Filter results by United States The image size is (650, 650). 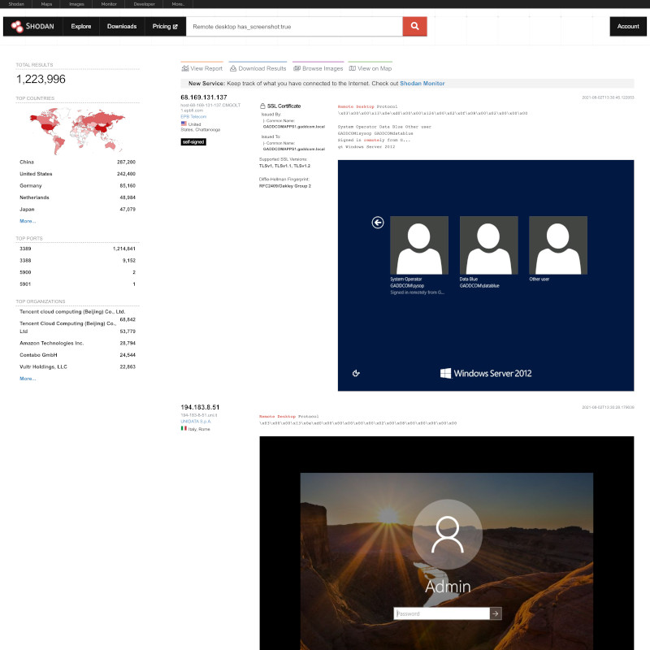(x=77, y=174)
